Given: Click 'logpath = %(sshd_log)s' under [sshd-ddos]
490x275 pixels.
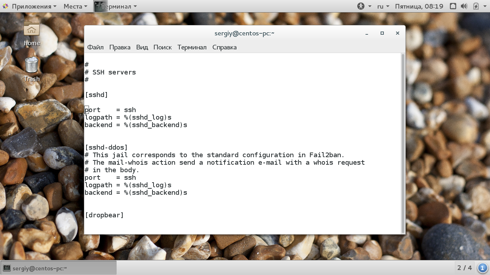Looking at the screenshot, I should [x=128, y=185].
